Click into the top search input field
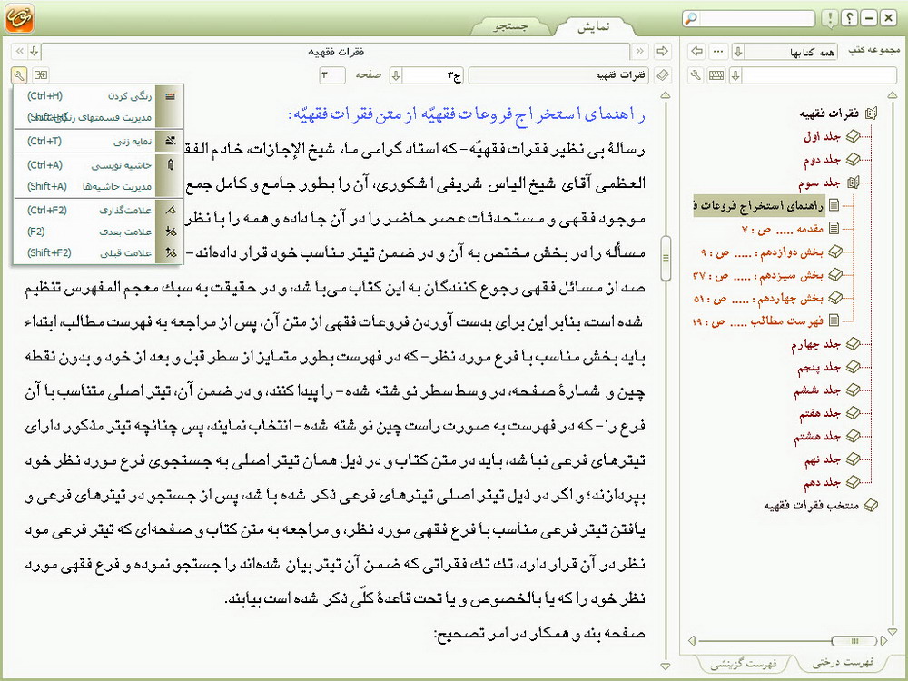 click(x=756, y=18)
